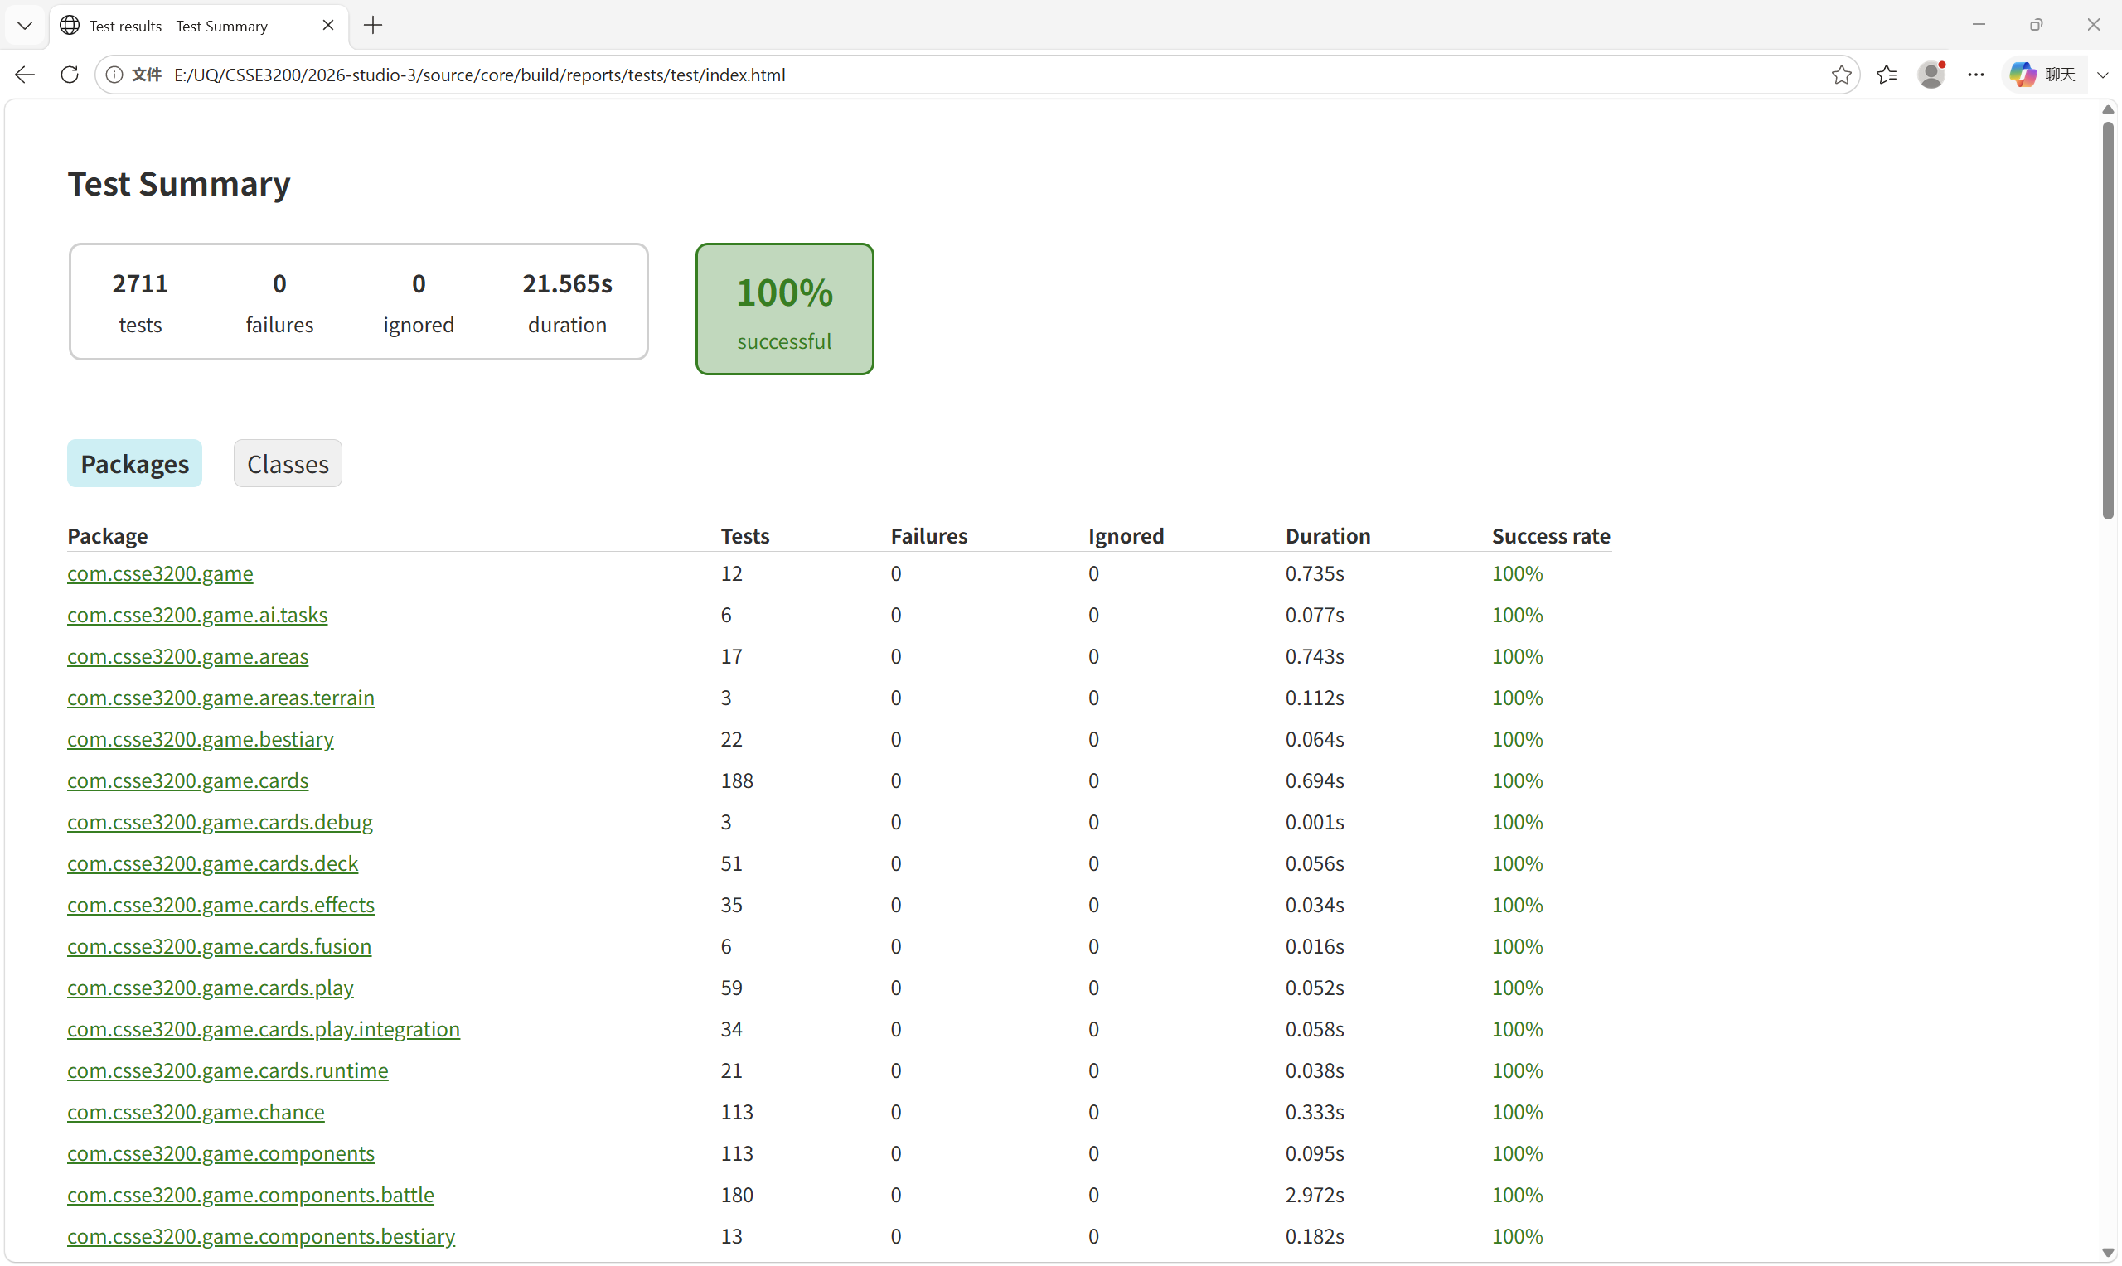
Task: Open com.csse3200.game package link
Action: click(x=161, y=573)
